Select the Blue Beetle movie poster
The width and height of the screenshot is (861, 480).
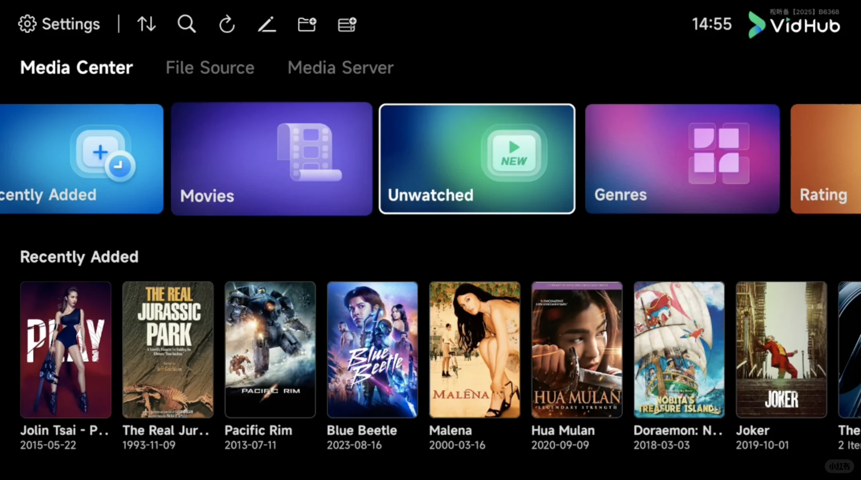point(372,349)
